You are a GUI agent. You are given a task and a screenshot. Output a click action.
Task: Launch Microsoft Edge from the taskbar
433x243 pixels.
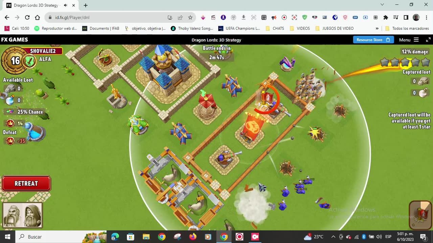click(x=115, y=237)
